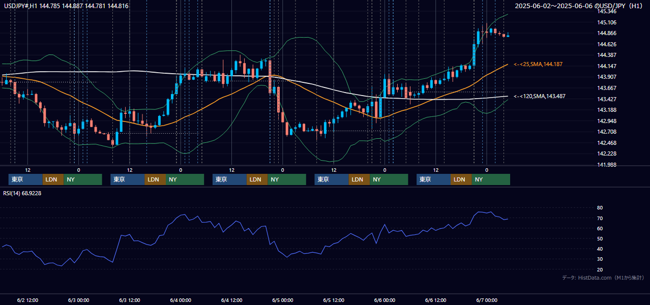Screen dimensions: 650x305
Task: Click the 144.866 price level label
Action: tap(607, 33)
